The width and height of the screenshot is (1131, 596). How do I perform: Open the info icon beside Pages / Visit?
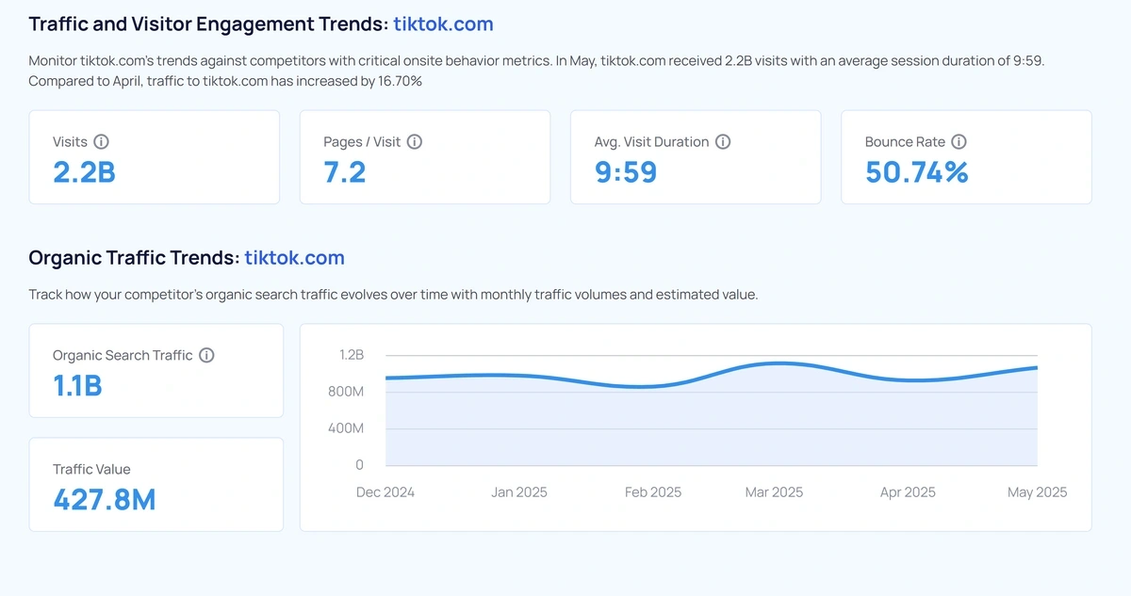pyautogui.click(x=415, y=142)
